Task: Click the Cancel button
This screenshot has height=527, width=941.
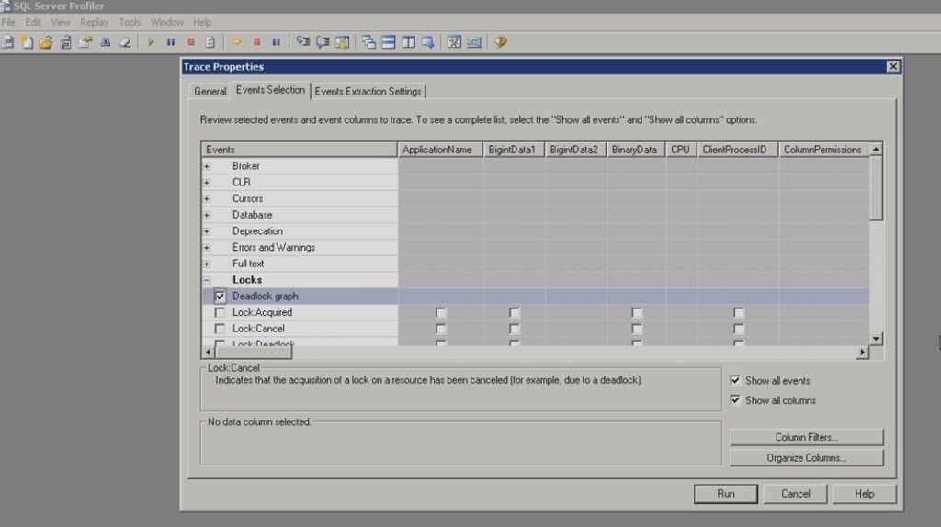Action: [x=795, y=493]
